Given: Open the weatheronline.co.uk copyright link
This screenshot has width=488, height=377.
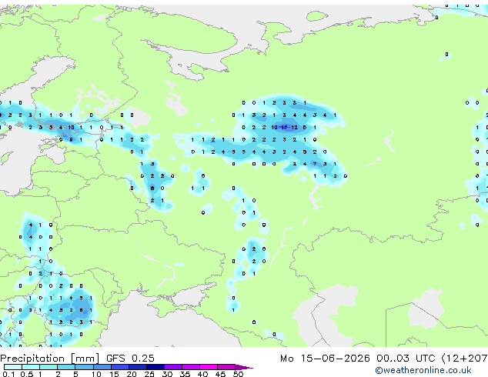Looking at the screenshot, I should click(x=423, y=370).
